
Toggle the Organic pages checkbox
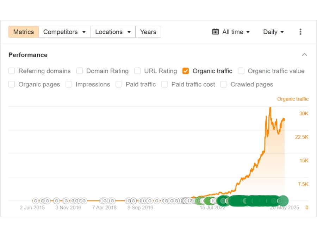12,84
